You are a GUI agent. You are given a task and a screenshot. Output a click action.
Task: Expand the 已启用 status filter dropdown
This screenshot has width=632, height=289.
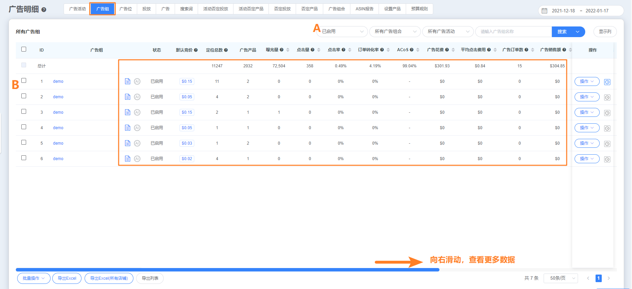(x=342, y=32)
